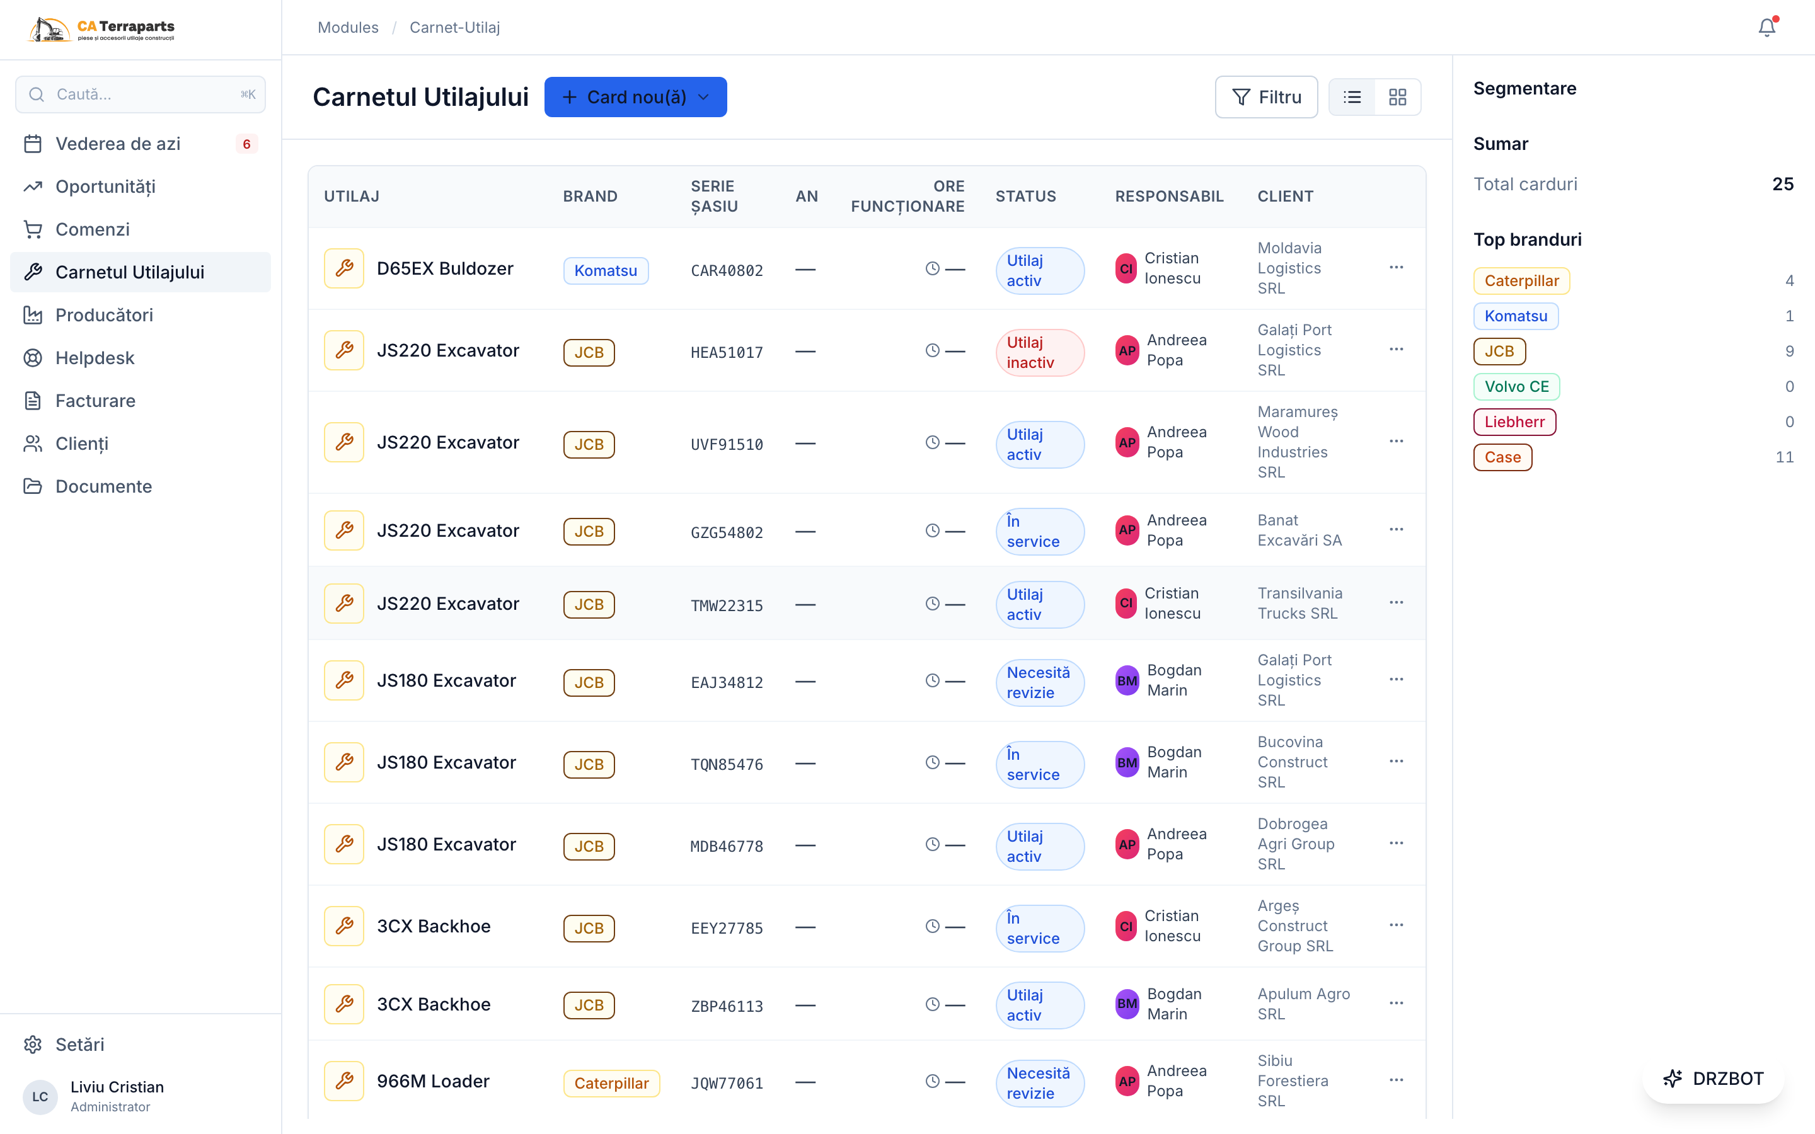1815x1134 pixels.
Task: Click client Banat Excavări SA
Action: tap(1299, 530)
